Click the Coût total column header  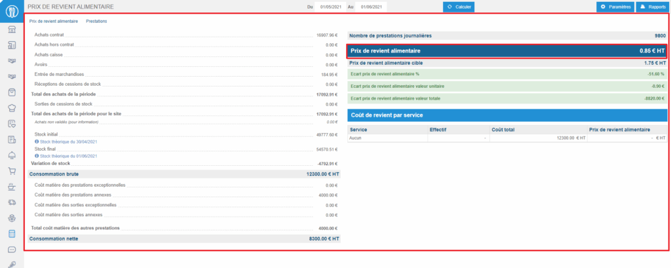505,130
